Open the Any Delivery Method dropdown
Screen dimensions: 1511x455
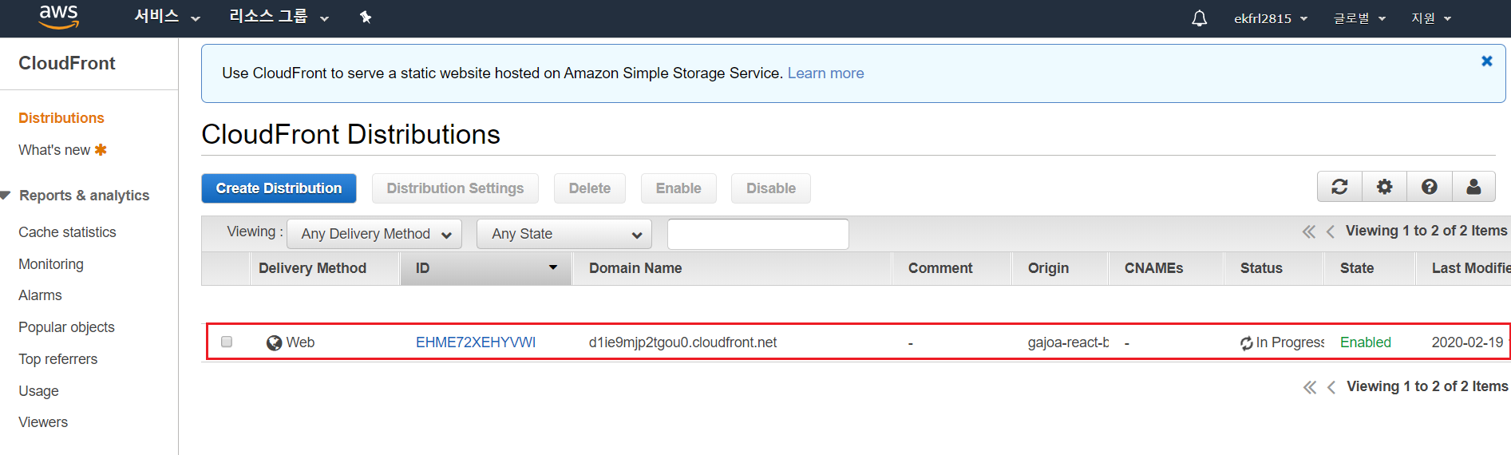[374, 234]
